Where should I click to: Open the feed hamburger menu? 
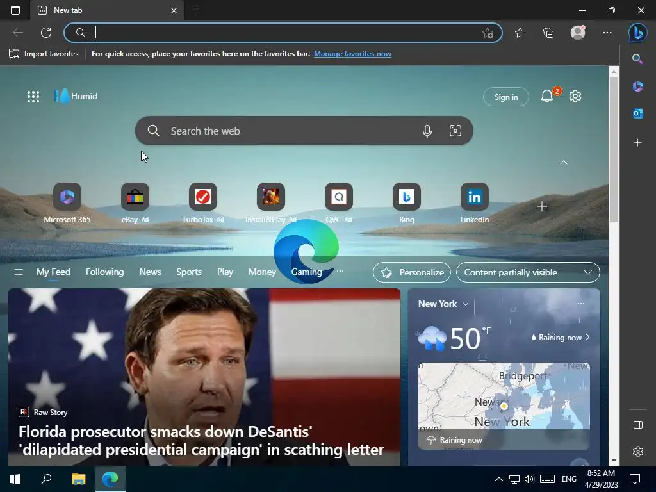19,272
